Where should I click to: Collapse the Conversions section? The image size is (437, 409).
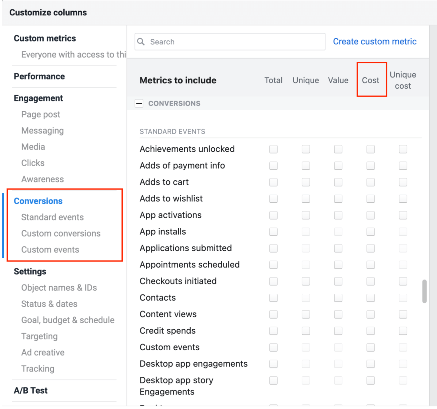click(x=139, y=103)
